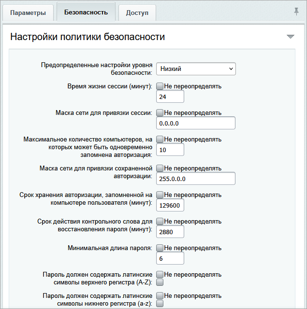307x309 pixels.
Task: Open the Доступ tab
Action: click(137, 13)
